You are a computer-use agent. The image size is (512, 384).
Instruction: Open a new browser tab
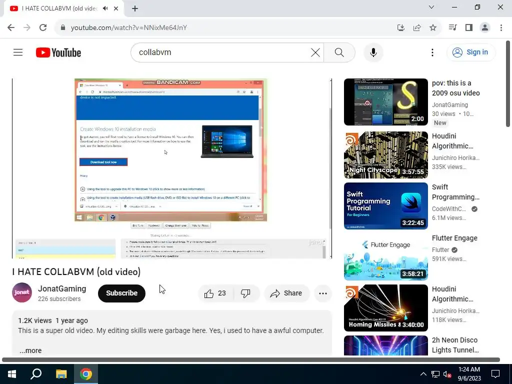coord(135,8)
